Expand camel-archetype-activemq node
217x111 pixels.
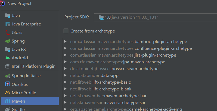click(65, 109)
